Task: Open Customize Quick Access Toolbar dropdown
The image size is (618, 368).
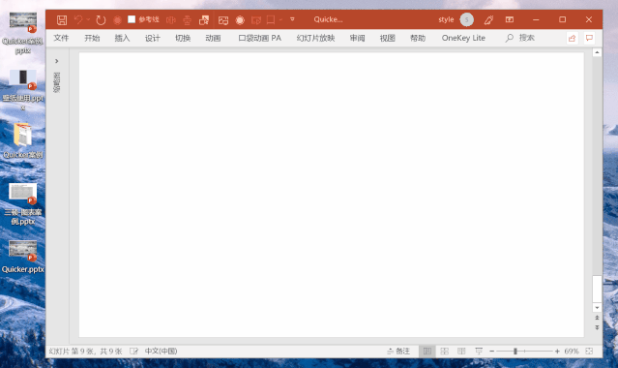Action: 292,19
